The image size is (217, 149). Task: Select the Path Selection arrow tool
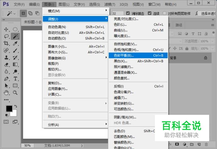[6, 86]
